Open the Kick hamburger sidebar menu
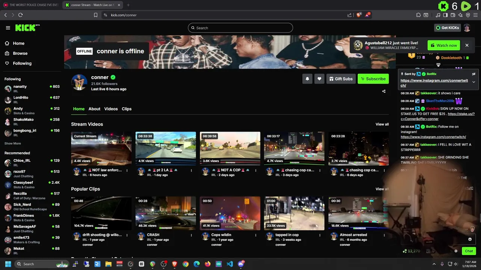This screenshot has width=481, height=270. point(8,28)
